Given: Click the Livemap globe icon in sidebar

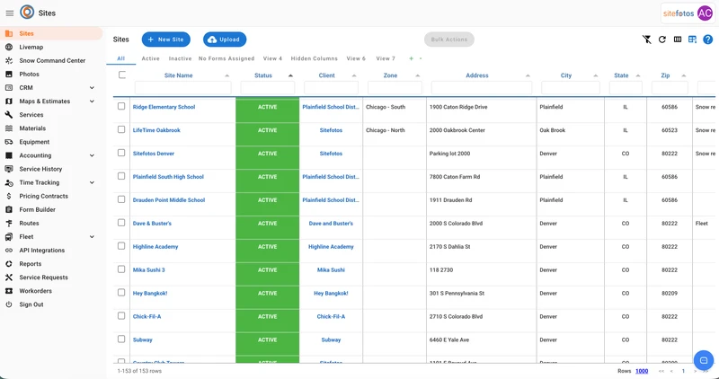Looking at the screenshot, I should (x=9, y=48).
